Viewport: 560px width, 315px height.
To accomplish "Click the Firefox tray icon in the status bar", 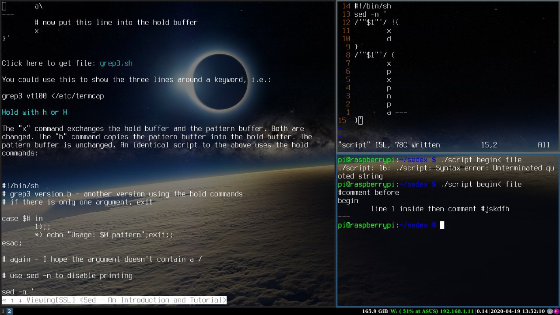I will click(556, 311).
